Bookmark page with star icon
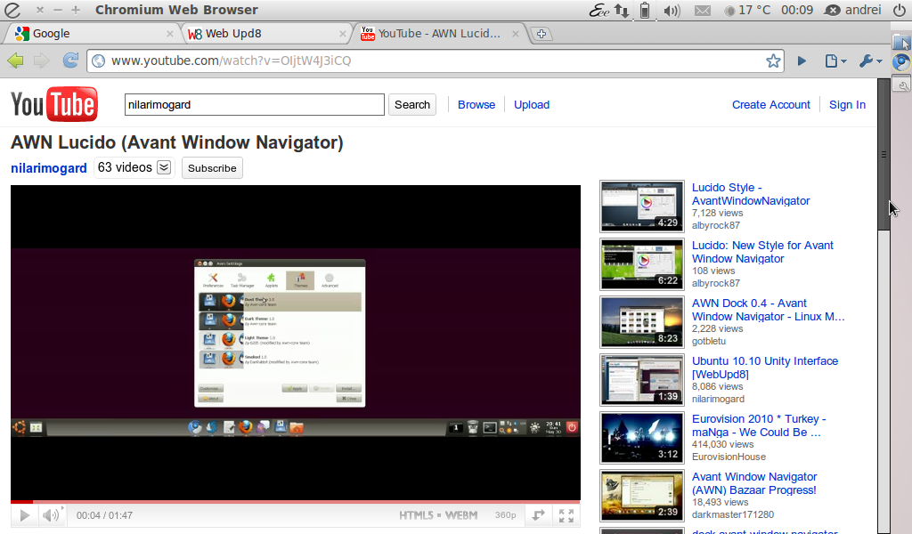Screen dimensions: 912x534 pos(773,61)
